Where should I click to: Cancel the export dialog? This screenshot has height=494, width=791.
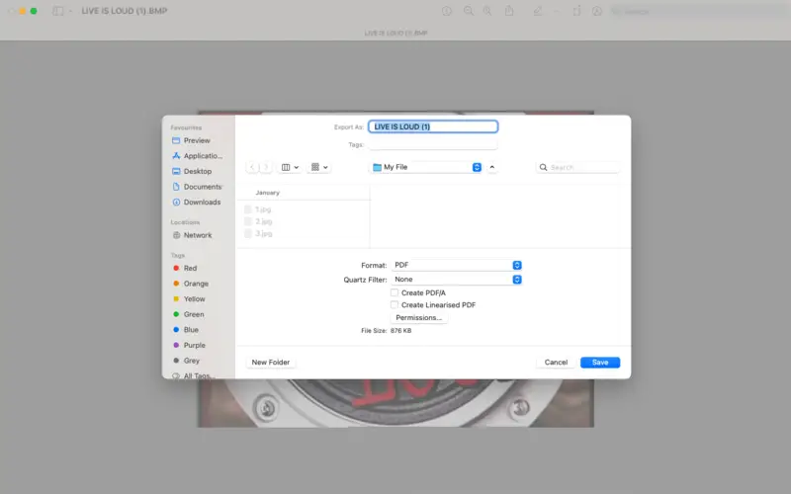click(556, 363)
